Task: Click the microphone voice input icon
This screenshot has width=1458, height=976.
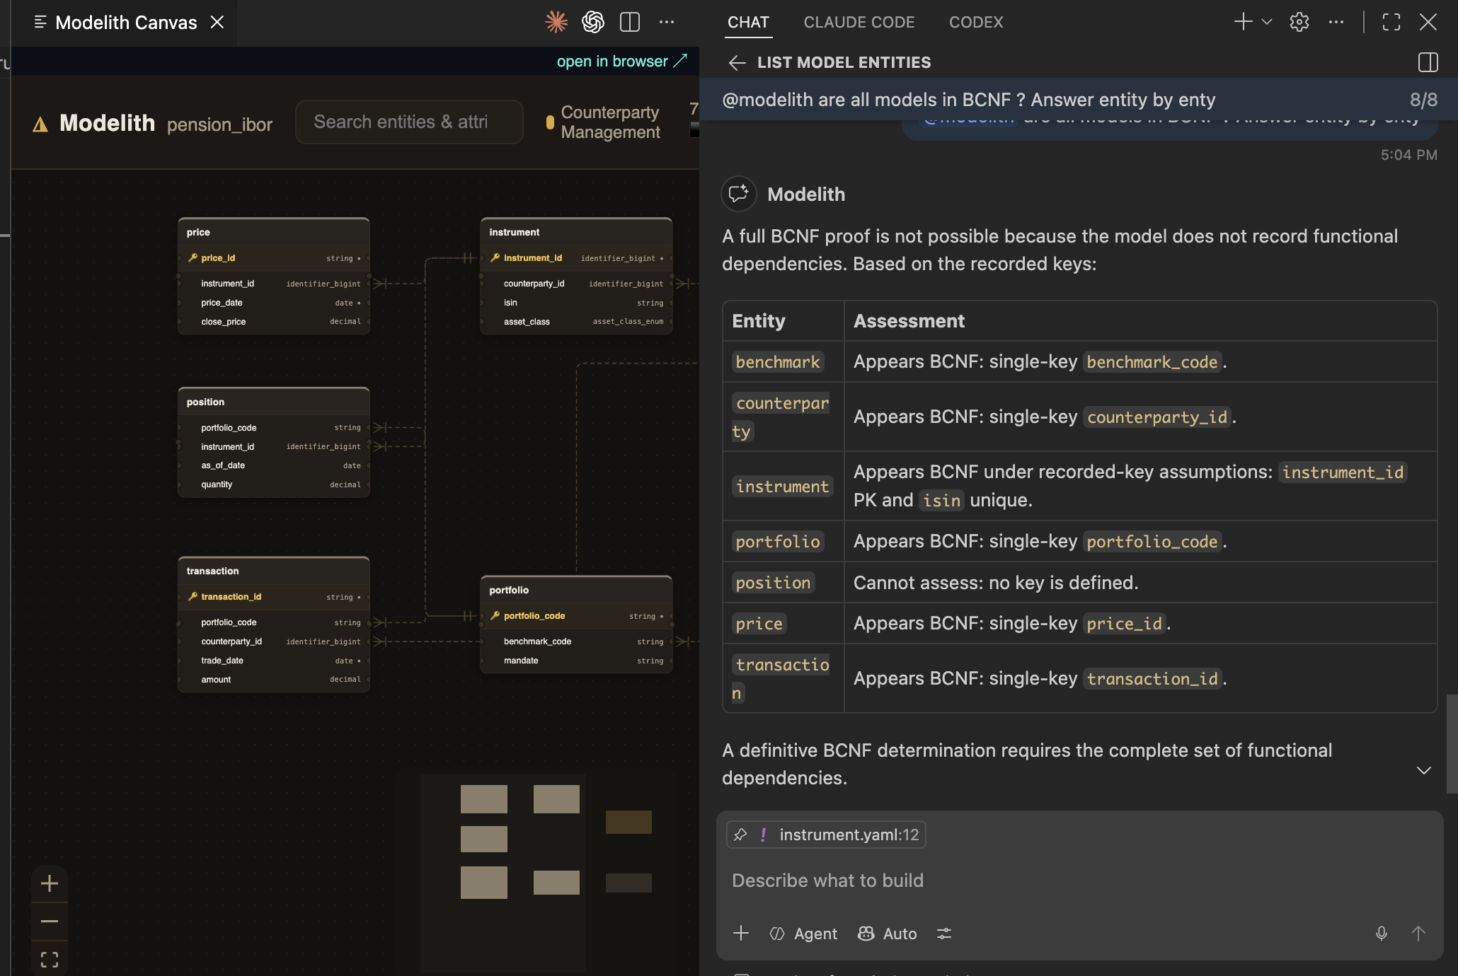Action: click(1381, 934)
